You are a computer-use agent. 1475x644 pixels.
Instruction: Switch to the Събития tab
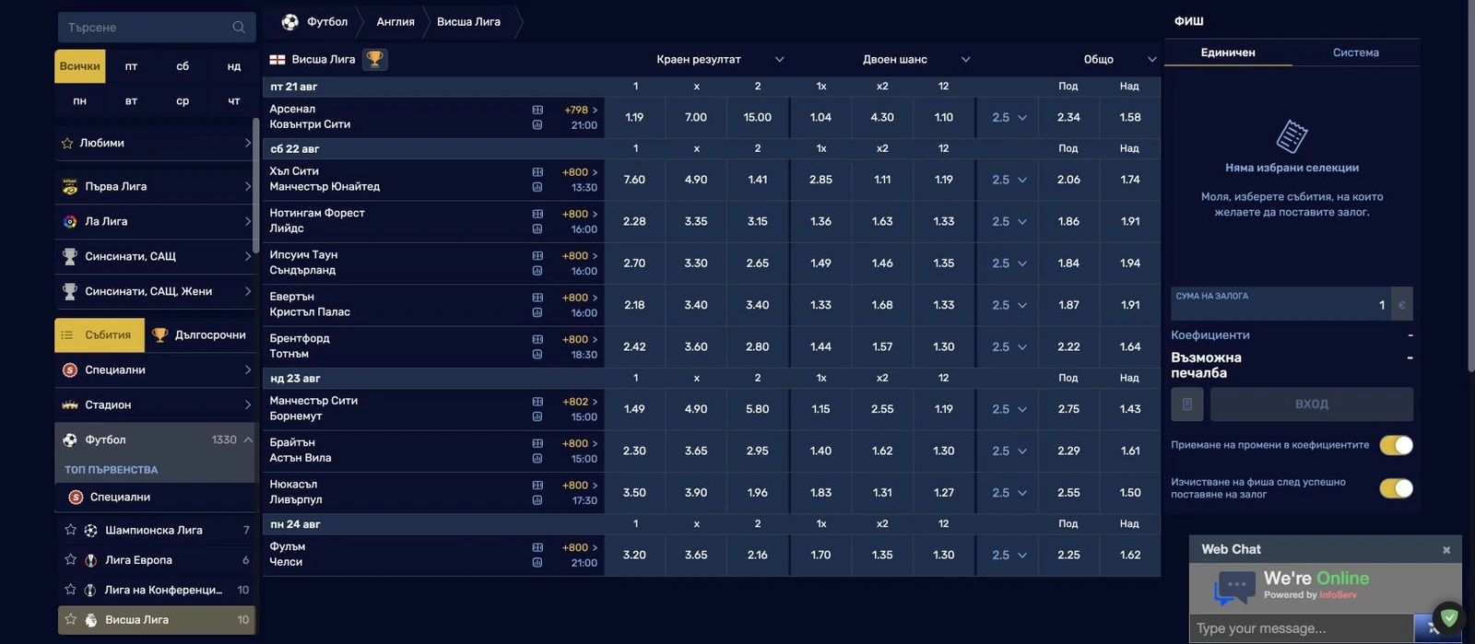click(x=100, y=335)
